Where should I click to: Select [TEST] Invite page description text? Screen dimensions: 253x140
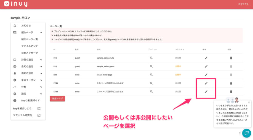click(x=104, y=75)
